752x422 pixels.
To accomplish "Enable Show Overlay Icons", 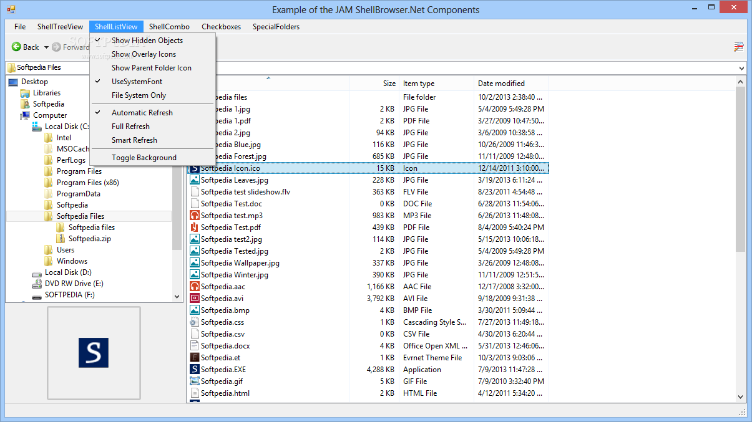I will 153,54.
